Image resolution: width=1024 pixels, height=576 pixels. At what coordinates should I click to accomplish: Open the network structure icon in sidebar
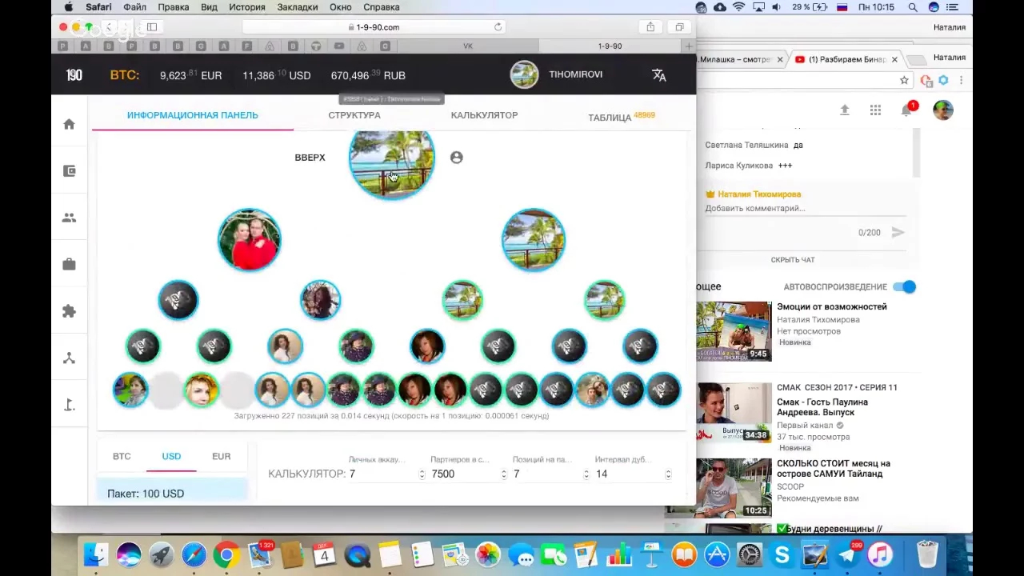click(x=69, y=358)
